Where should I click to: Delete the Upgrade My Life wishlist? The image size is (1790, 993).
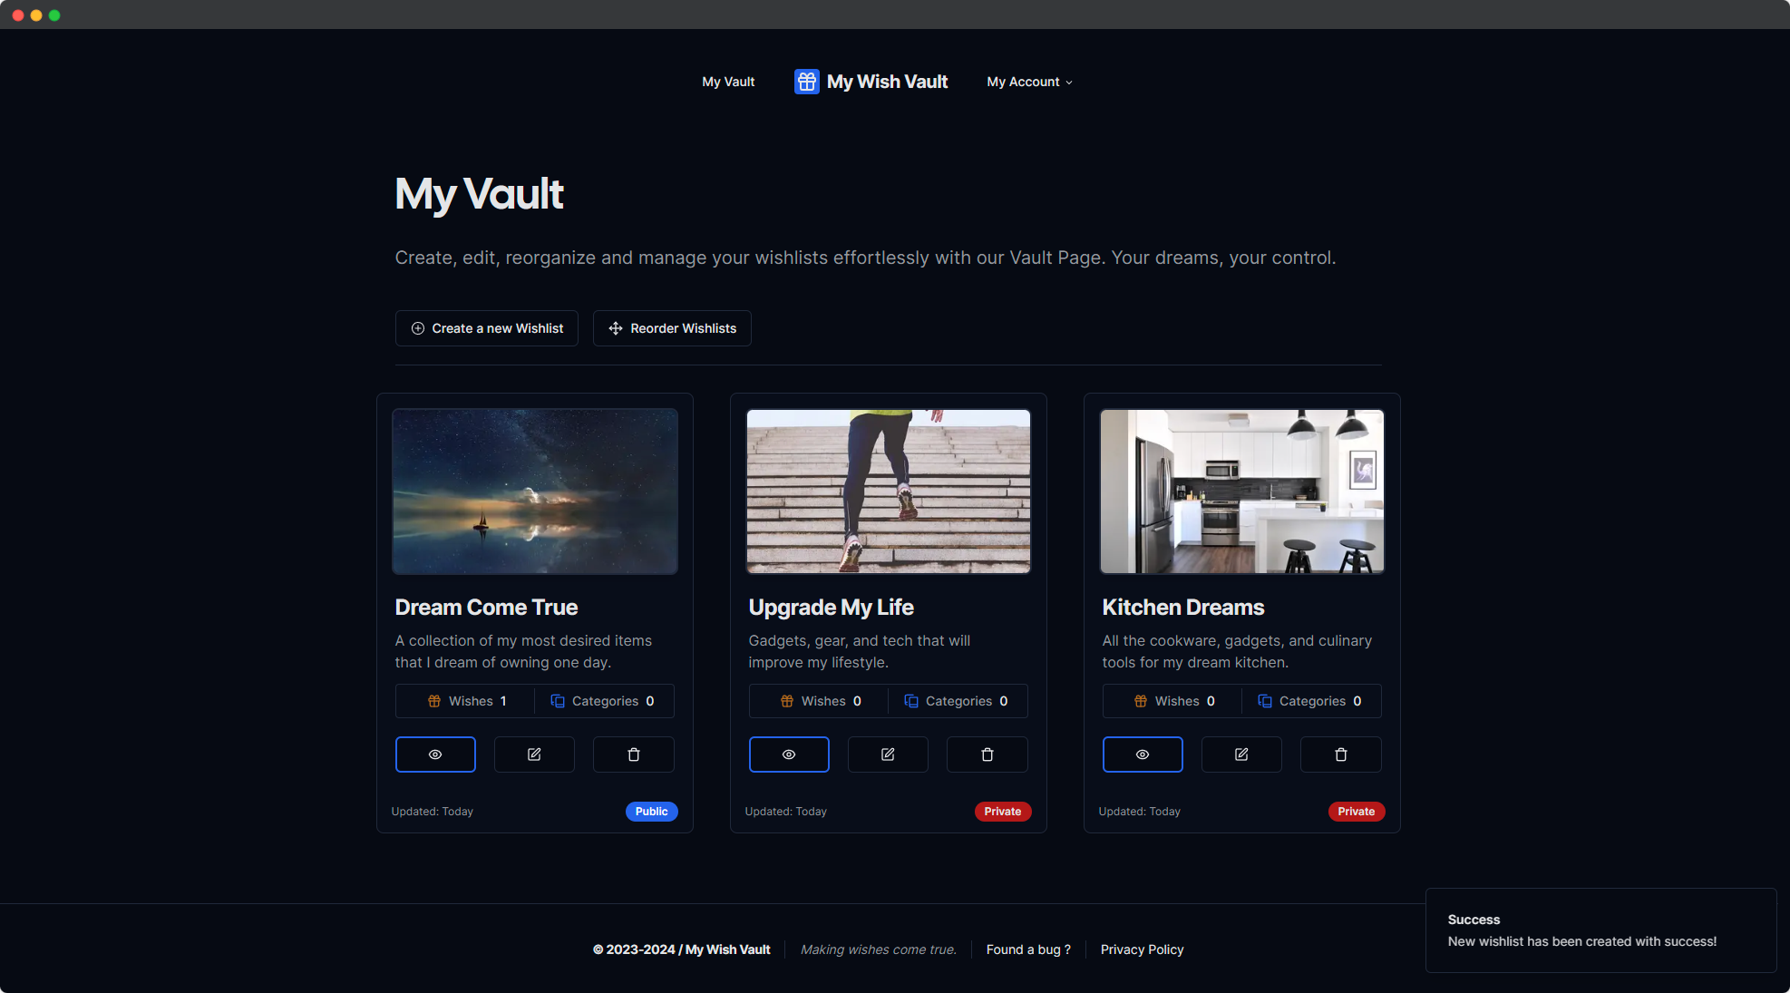[987, 754]
